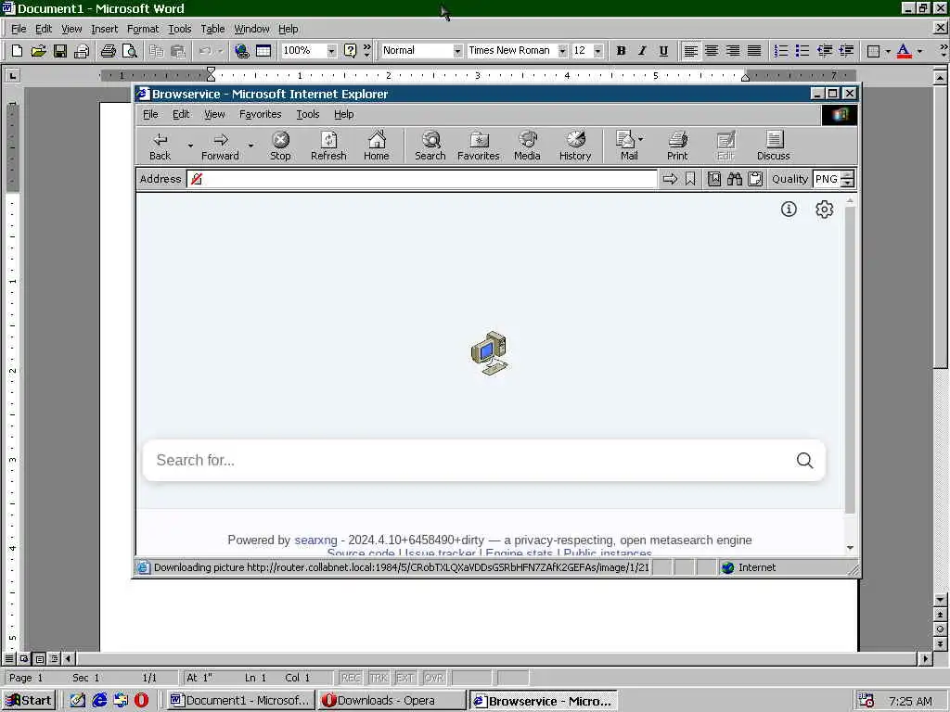
Task: Toggle Align Right in Word
Action: coord(733,51)
